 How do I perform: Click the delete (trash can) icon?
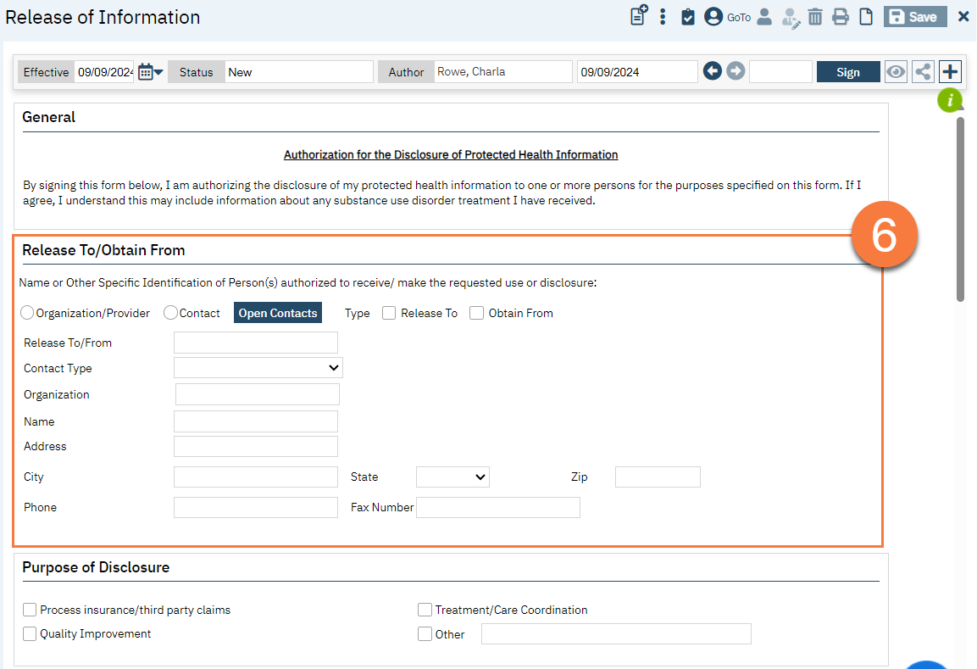pos(814,16)
